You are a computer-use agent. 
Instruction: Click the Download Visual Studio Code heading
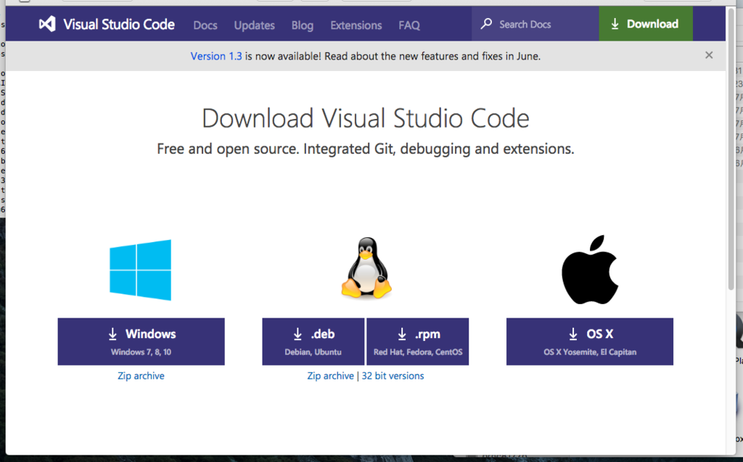point(366,118)
